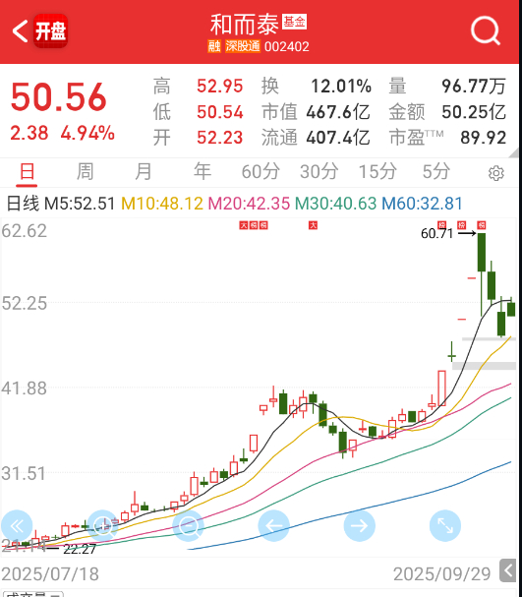
Task: Zoom in on the K-line chart
Action: (102, 526)
